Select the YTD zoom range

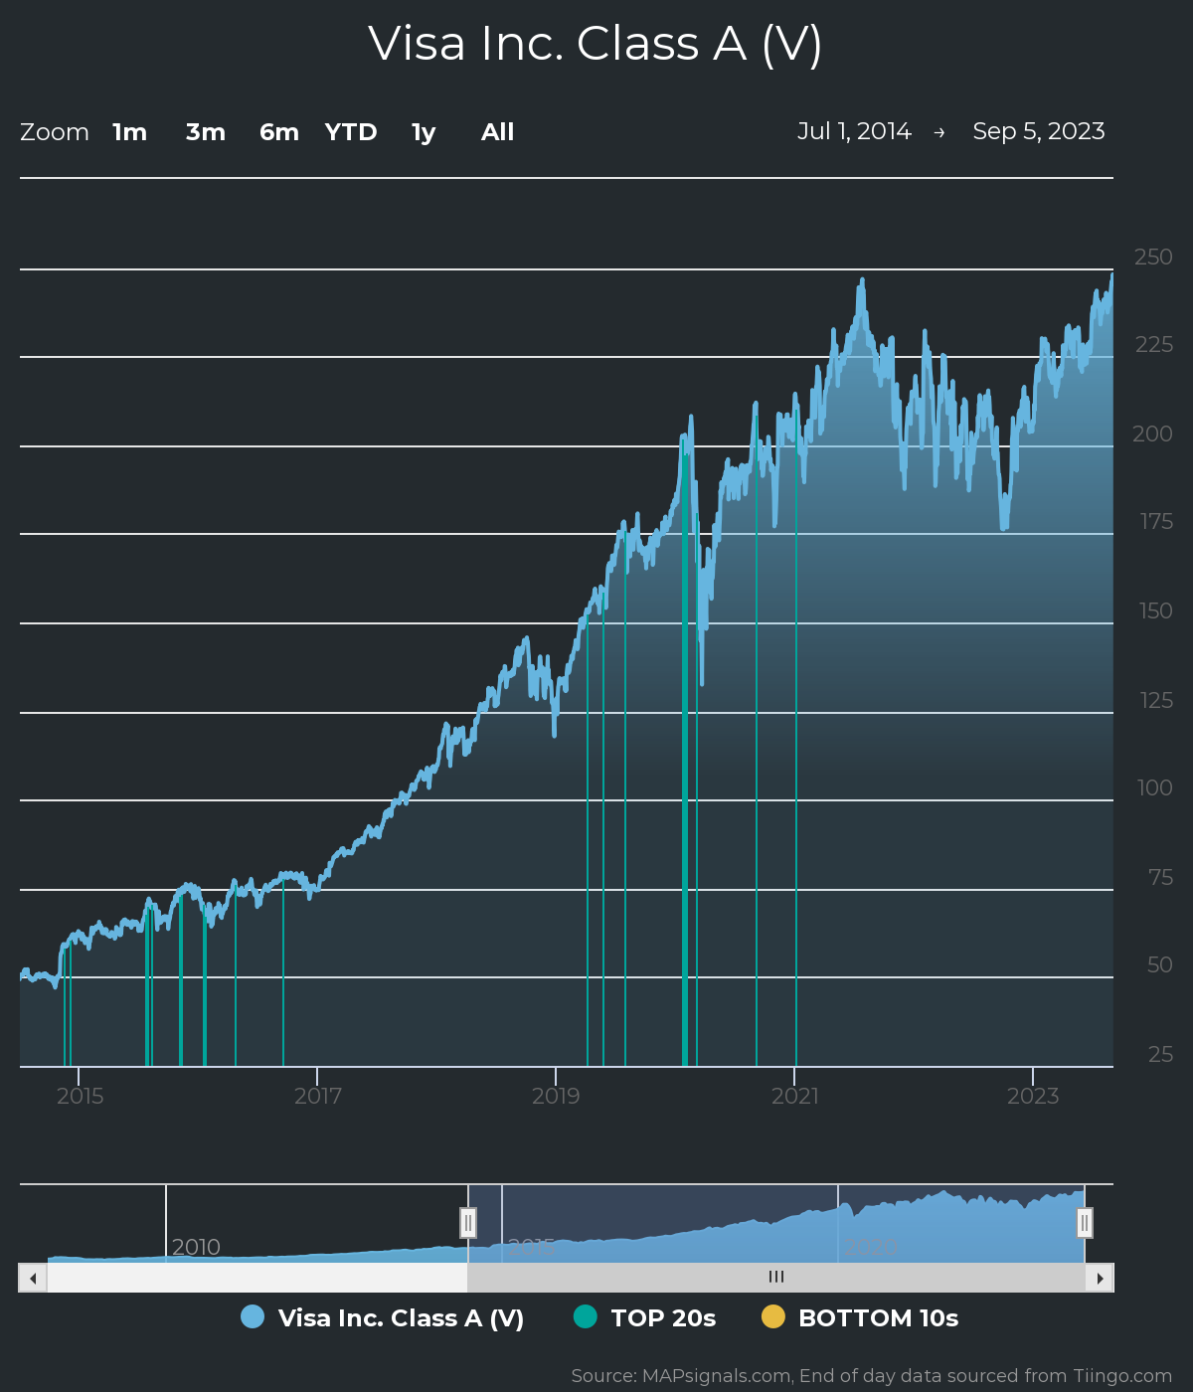[351, 132]
